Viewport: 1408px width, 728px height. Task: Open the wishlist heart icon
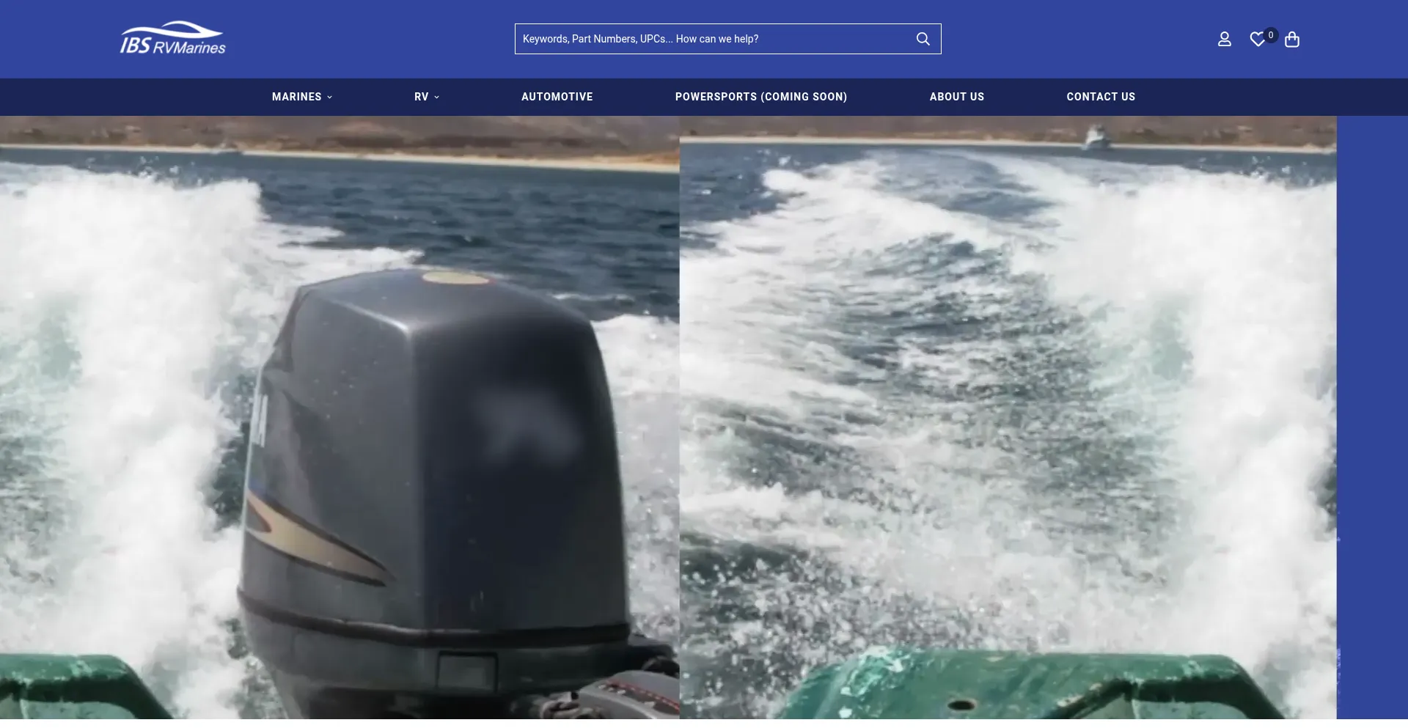[x=1258, y=40]
